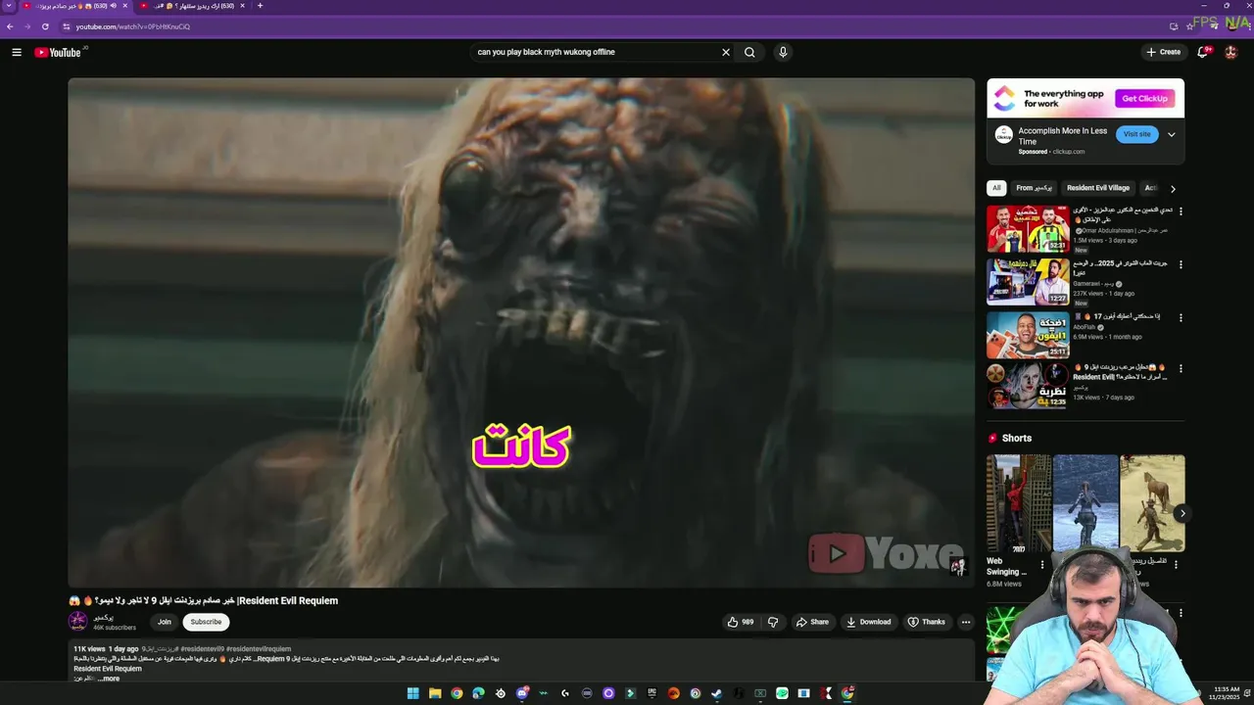The width and height of the screenshot is (1254, 705).
Task: Open the Windows Start menu
Action: pos(413,693)
